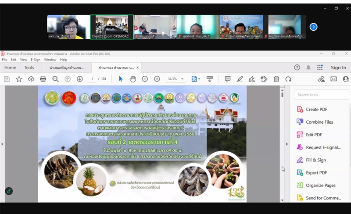Viewport: 351px width, 214px height.
Task: Open the zoom level dropdown arrow
Action: [x=182, y=79]
